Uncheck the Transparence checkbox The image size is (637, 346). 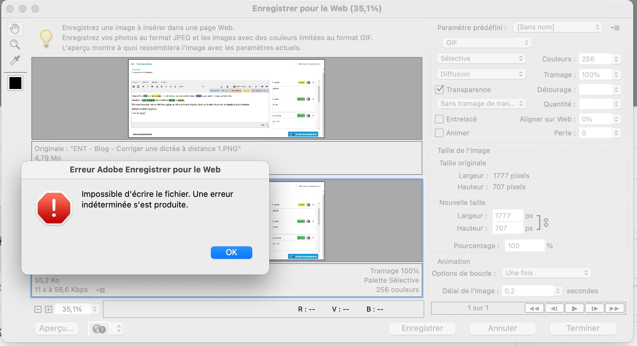[x=439, y=90]
